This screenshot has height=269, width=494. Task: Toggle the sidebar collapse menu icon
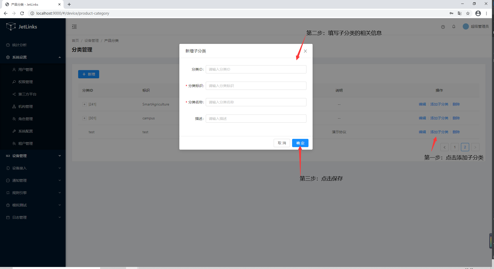tap(74, 27)
